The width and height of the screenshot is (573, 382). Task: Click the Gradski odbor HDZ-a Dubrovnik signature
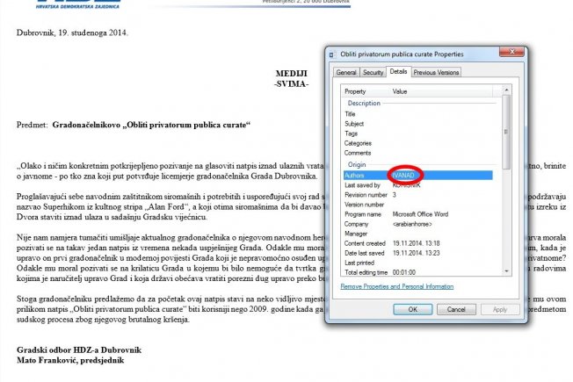(x=79, y=350)
